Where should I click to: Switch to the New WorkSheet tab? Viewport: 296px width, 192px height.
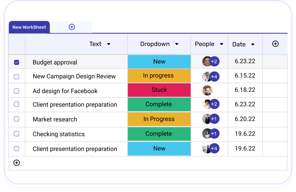tap(29, 27)
